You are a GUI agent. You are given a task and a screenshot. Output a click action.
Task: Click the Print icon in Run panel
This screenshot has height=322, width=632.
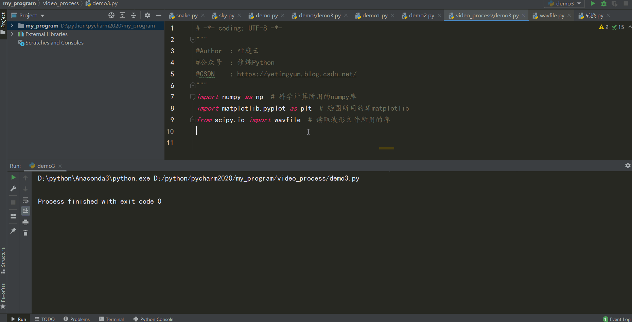click(x=25, y=222)
